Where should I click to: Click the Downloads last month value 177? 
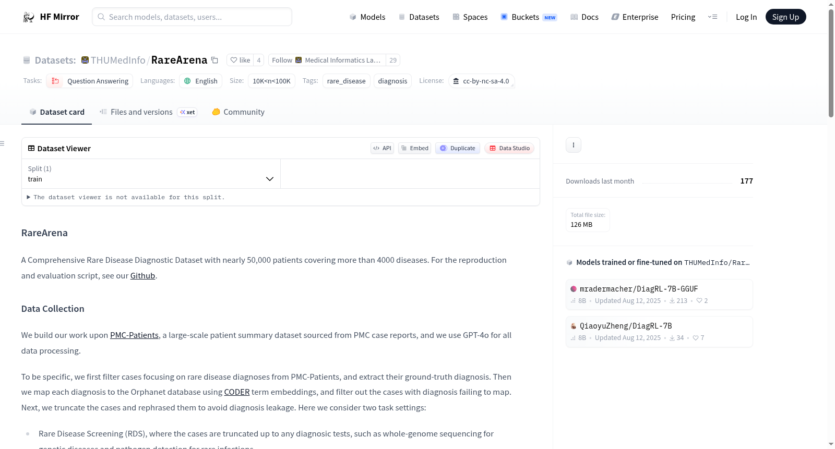(x=747, y=181)
